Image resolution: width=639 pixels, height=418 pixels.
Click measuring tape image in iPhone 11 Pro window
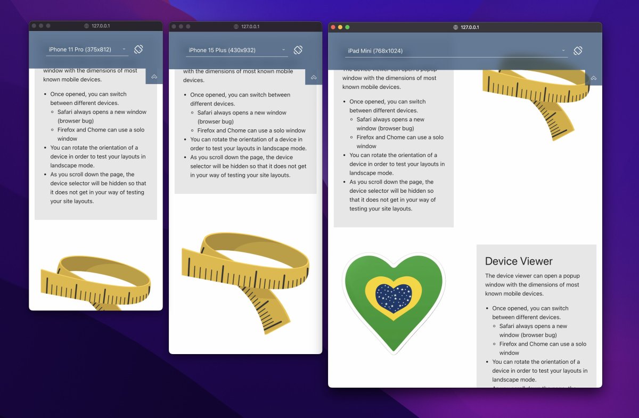point(96,283)
